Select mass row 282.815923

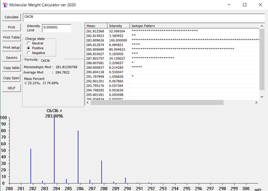pos(172,36)
